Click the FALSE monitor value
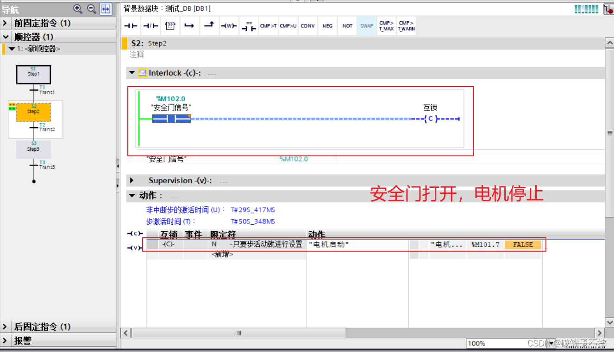614x352 pixels. pos(523,244)
